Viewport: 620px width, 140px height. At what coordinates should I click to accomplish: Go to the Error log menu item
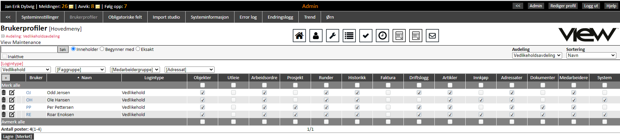(248, 17)
